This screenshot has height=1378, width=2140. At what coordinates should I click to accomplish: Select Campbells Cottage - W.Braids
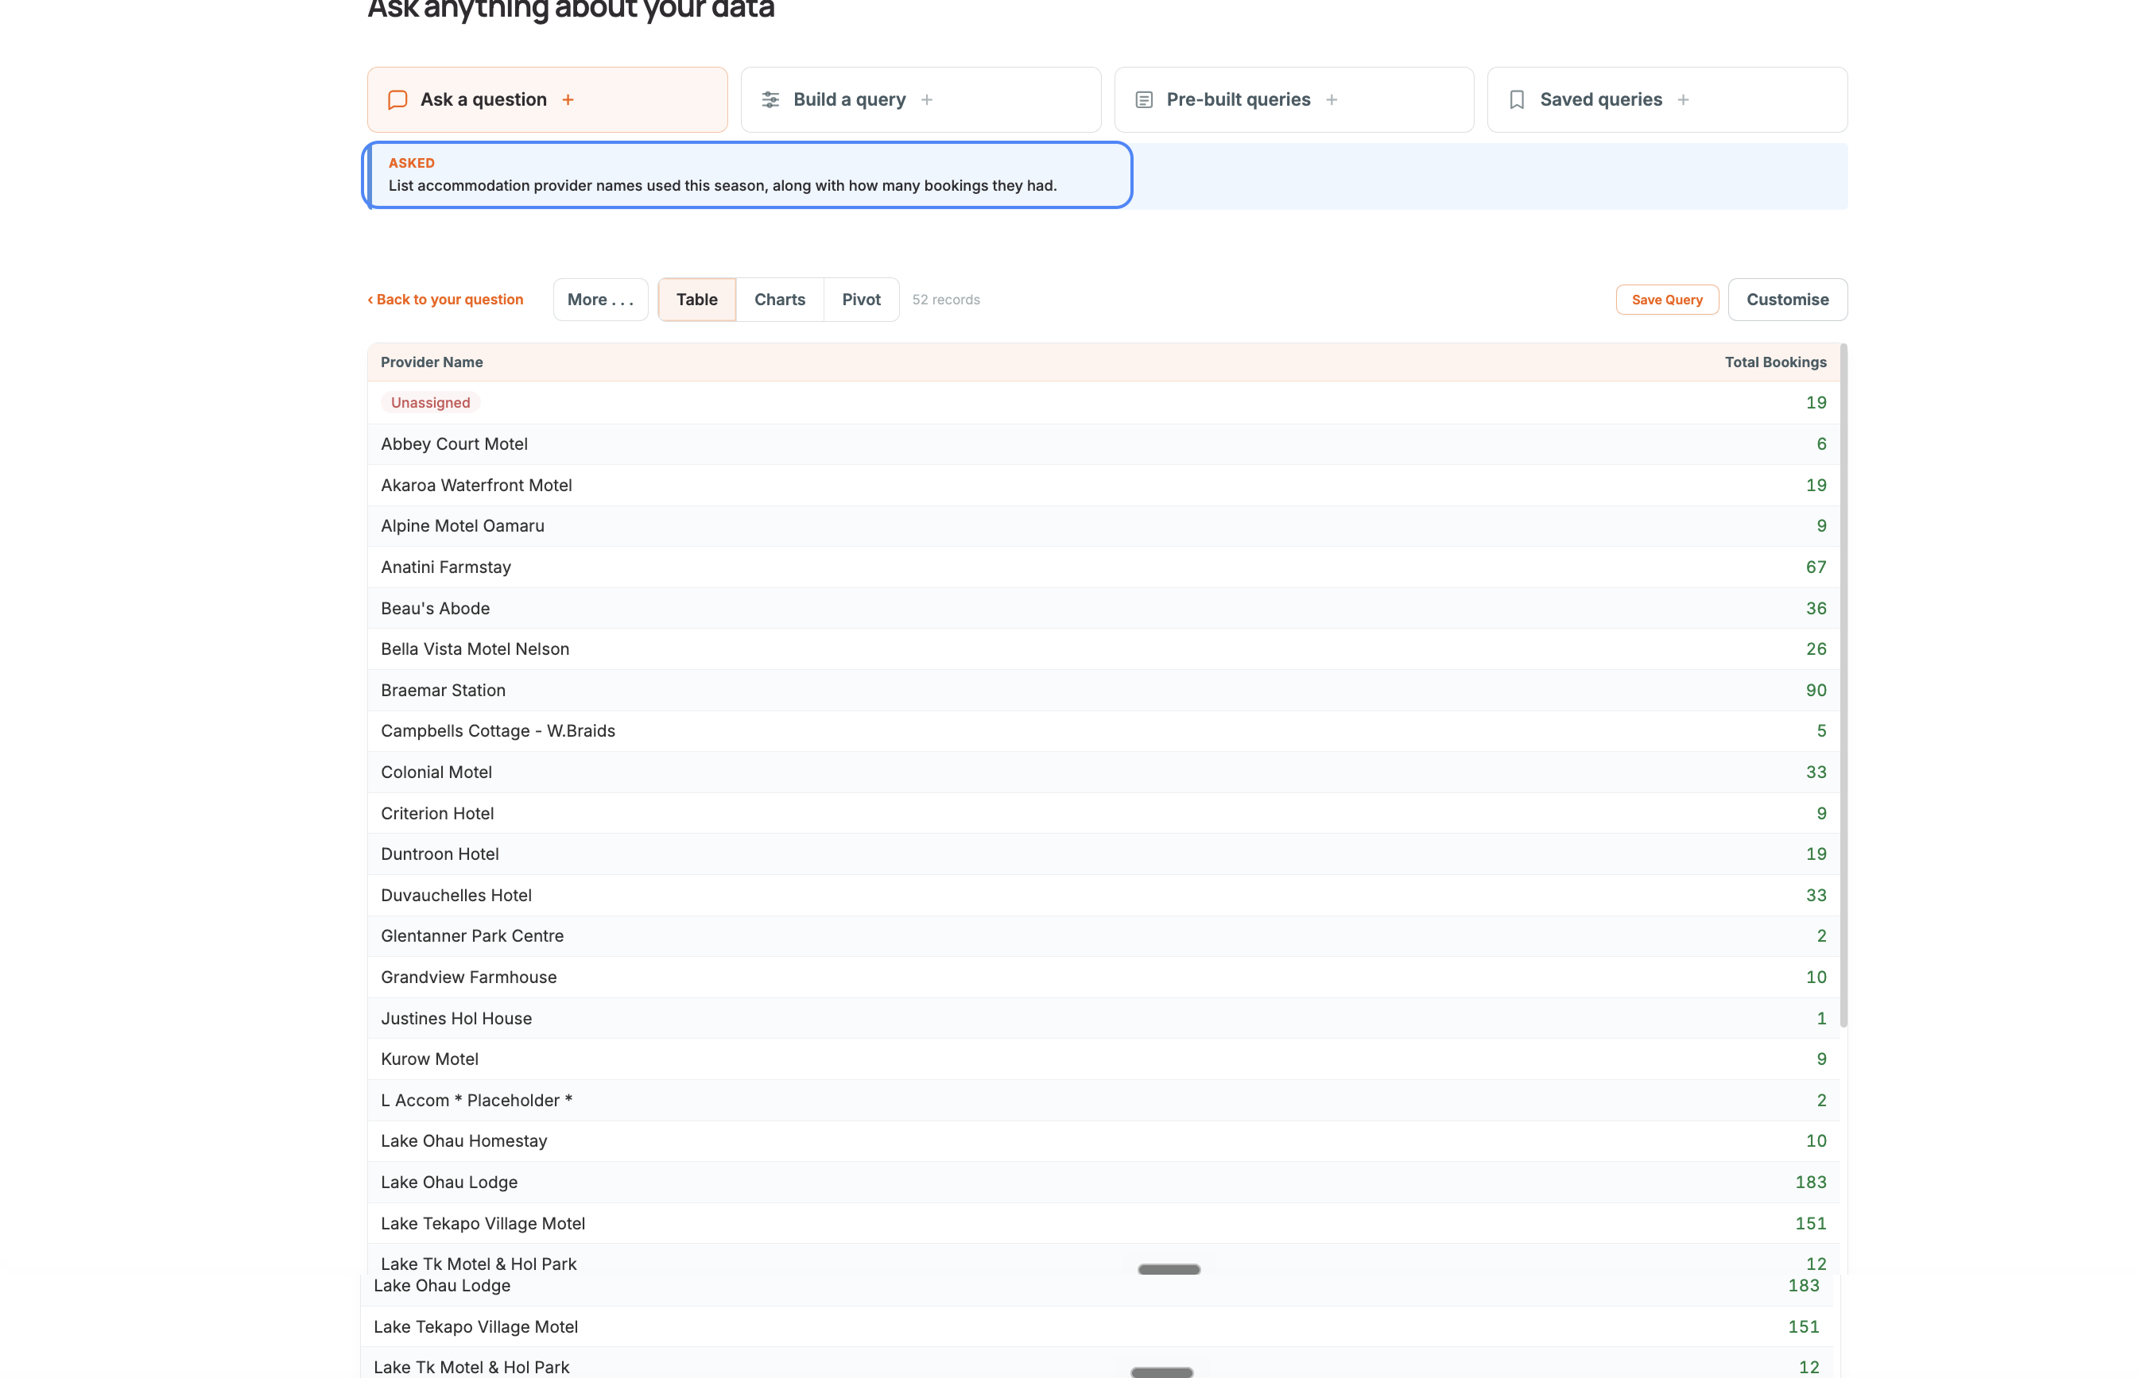pyautogui.click(x=1103, y=731)
